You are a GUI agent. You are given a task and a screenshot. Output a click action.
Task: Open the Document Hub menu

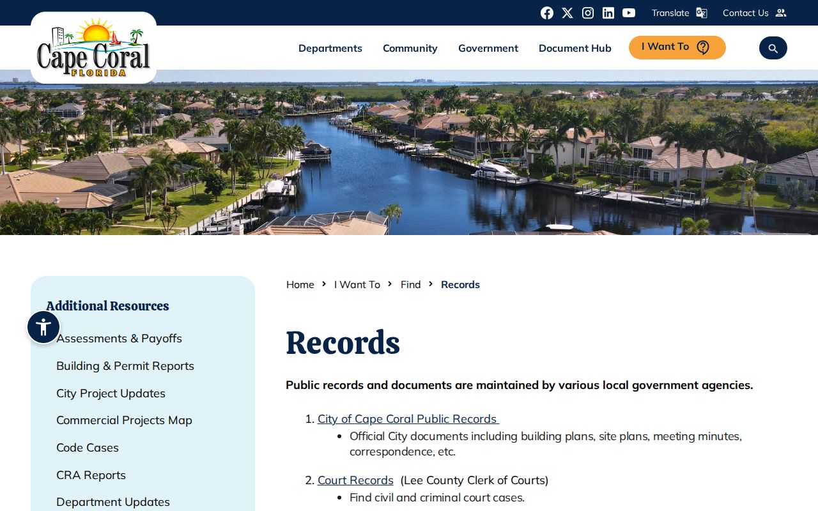pyautogui.click(x=575, y=48)
